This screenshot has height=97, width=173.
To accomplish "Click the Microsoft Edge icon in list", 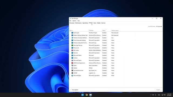I will (72, 75).
